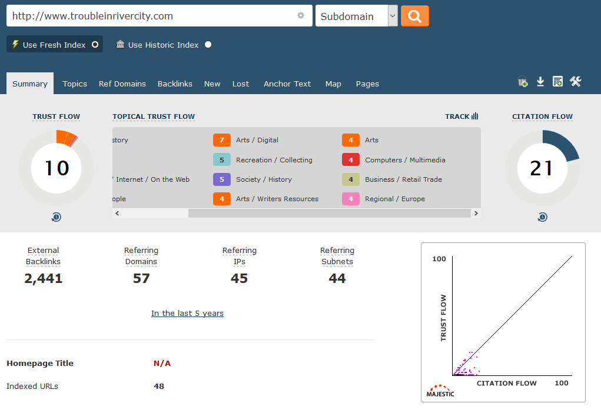Open the Anchor Text tab
The width and height of the screenshot is (601, 413).
click(287, 84)
